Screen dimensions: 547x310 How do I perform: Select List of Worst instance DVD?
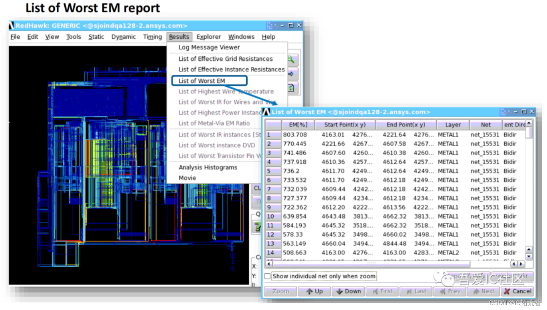pos(217,145)
